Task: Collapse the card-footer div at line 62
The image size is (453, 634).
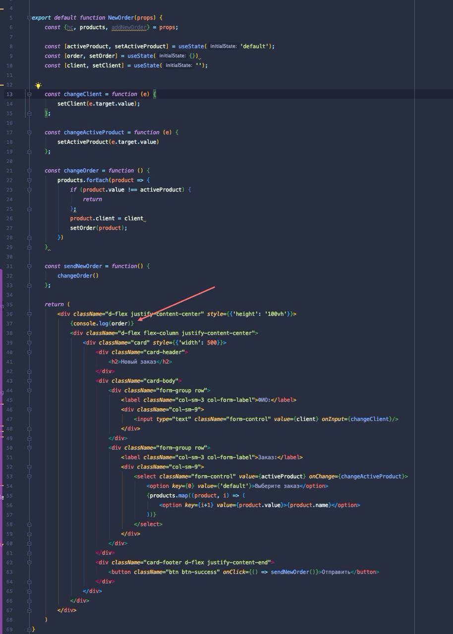Action: [x=29, y=563]
